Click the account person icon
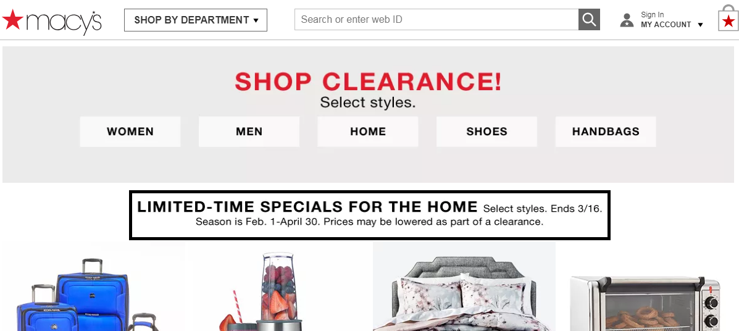739x331 pixels. (x=627, y=20)
